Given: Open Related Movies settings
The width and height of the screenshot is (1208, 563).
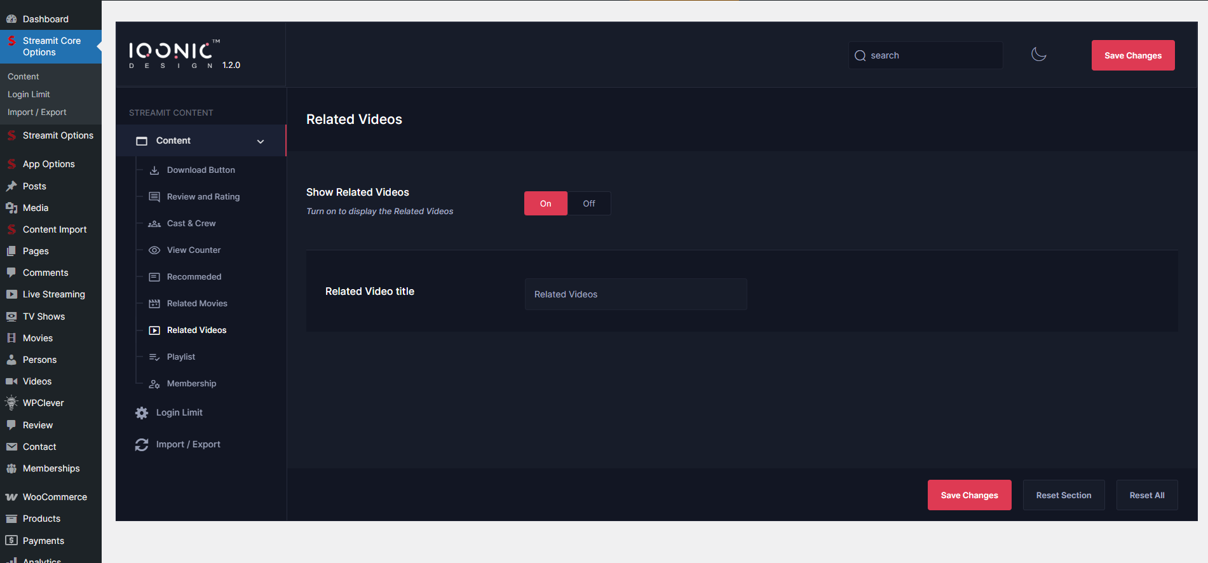Looking at the screenshot, I should [197, 304].
